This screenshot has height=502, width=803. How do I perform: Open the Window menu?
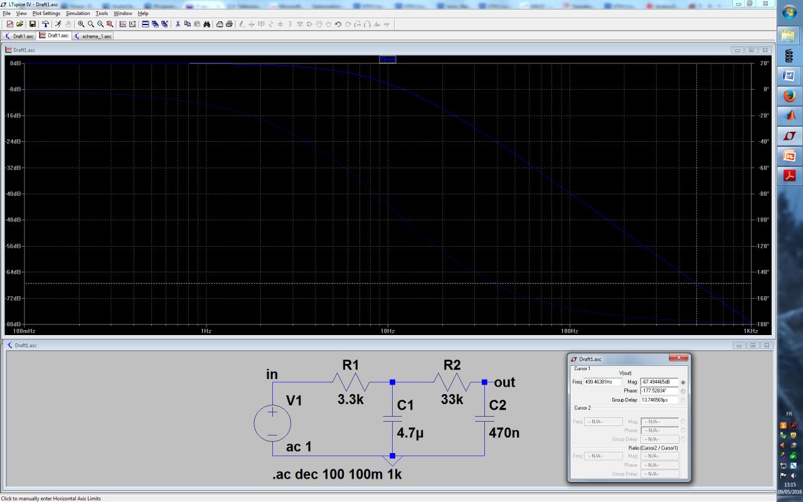coord(123,13)
